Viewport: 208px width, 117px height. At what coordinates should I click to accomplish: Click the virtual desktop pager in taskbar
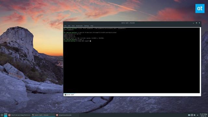pos(6,115)
